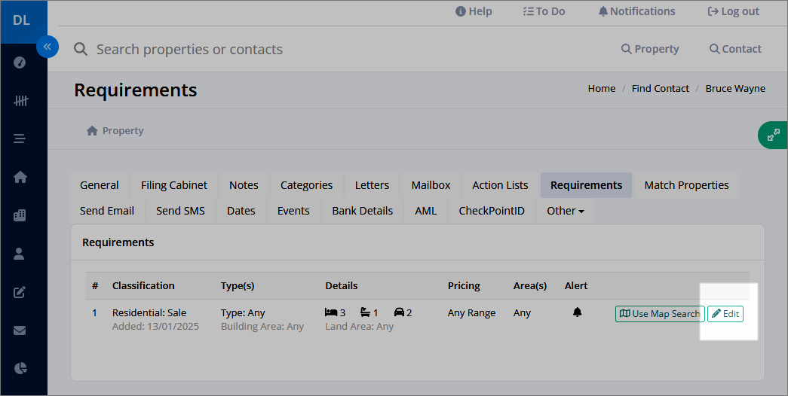The width and height of the screenshot is (788, 396).
Task: Open the CheckPointID tab
Action: 492,211
